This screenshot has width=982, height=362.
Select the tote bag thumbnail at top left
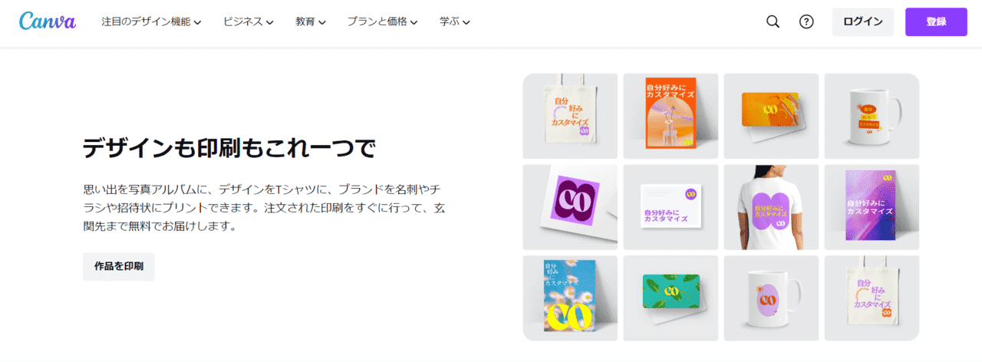tap(570, 116)
